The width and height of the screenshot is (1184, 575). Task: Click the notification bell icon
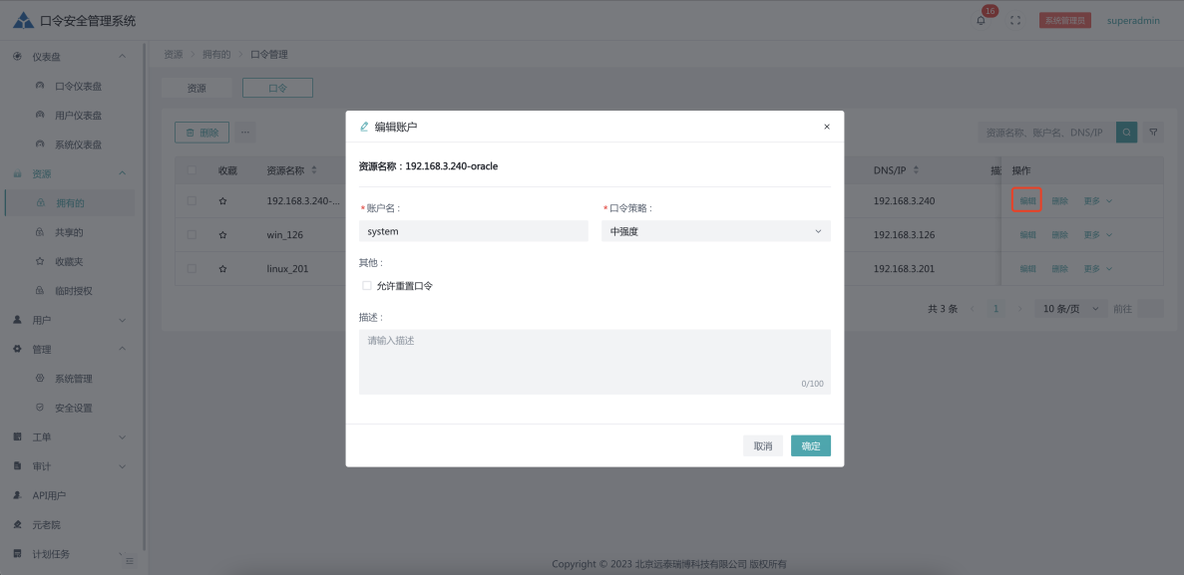tap(981, 21)
